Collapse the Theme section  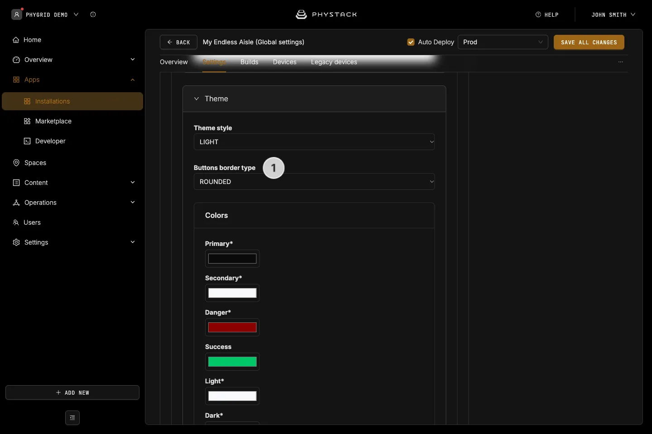coord(197,99)
